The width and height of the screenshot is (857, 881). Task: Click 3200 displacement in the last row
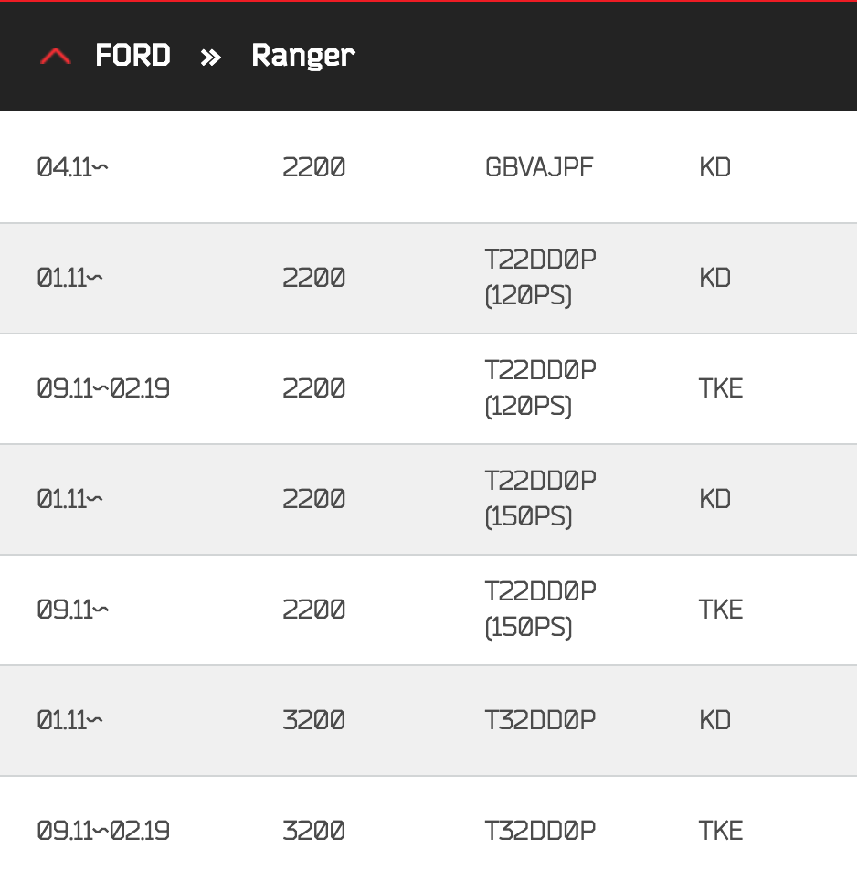314,831
